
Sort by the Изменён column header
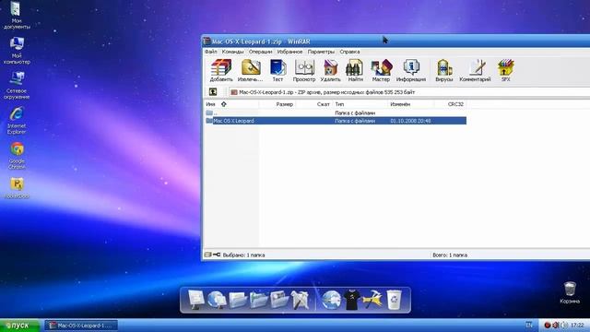coord(411,104)
